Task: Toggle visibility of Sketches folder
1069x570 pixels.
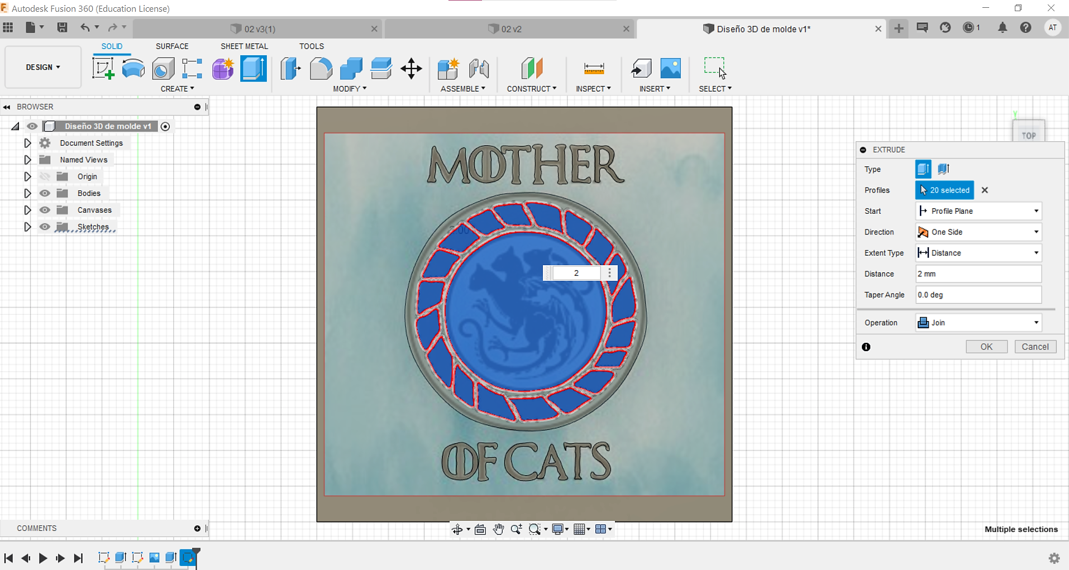Action: (x=45, y=227)
